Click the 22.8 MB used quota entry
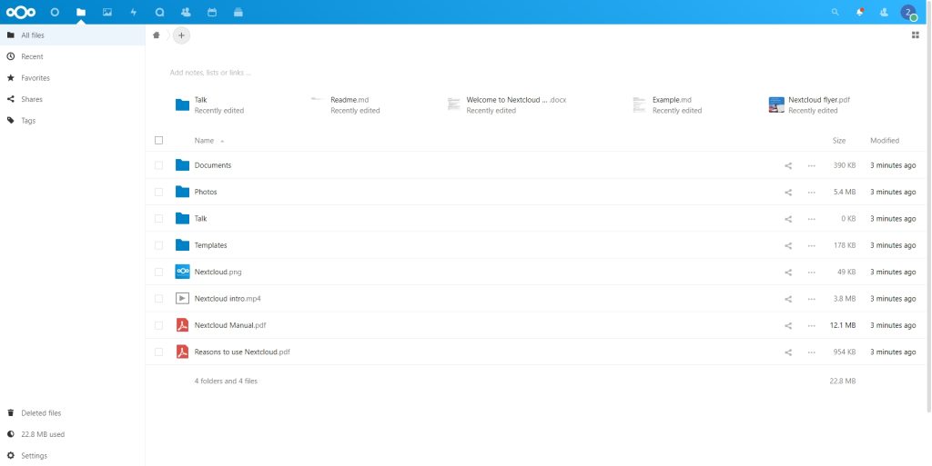Viewport: 932px width, 466px height. [x=73, y=434]
